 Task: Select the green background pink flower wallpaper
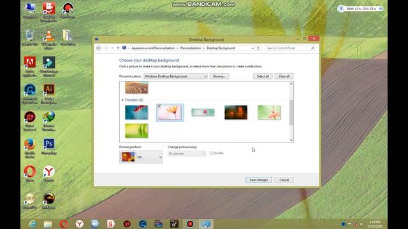(269, 113)
